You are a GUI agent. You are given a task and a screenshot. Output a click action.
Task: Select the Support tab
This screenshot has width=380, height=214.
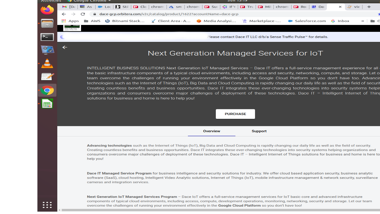(259, 131)
